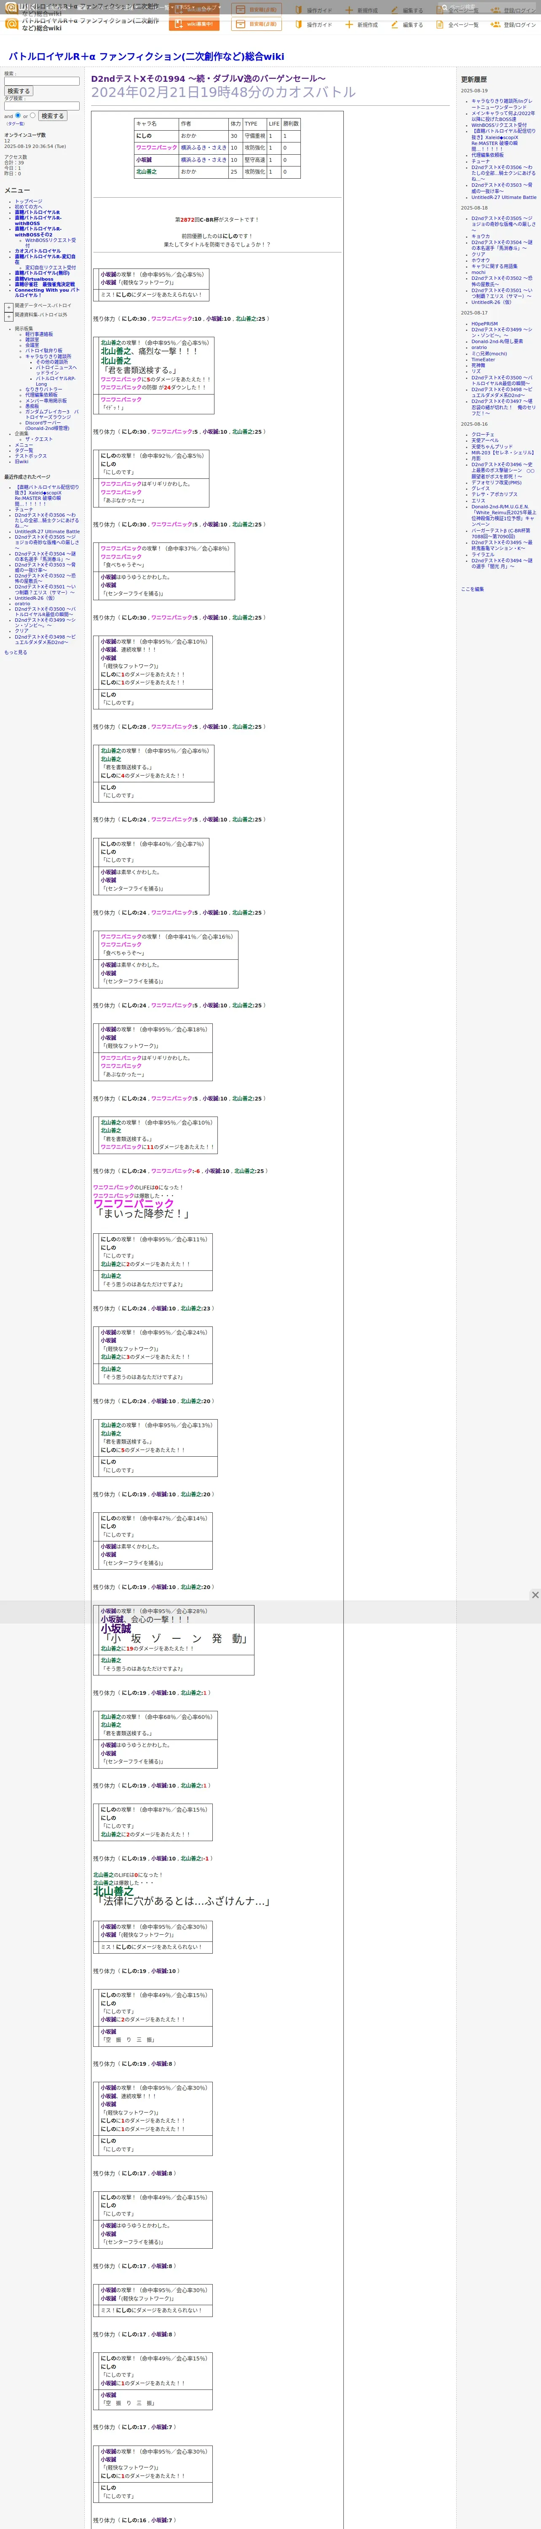
Task: Click 検索する next to the and/or radios
Action: click(52, 116)
